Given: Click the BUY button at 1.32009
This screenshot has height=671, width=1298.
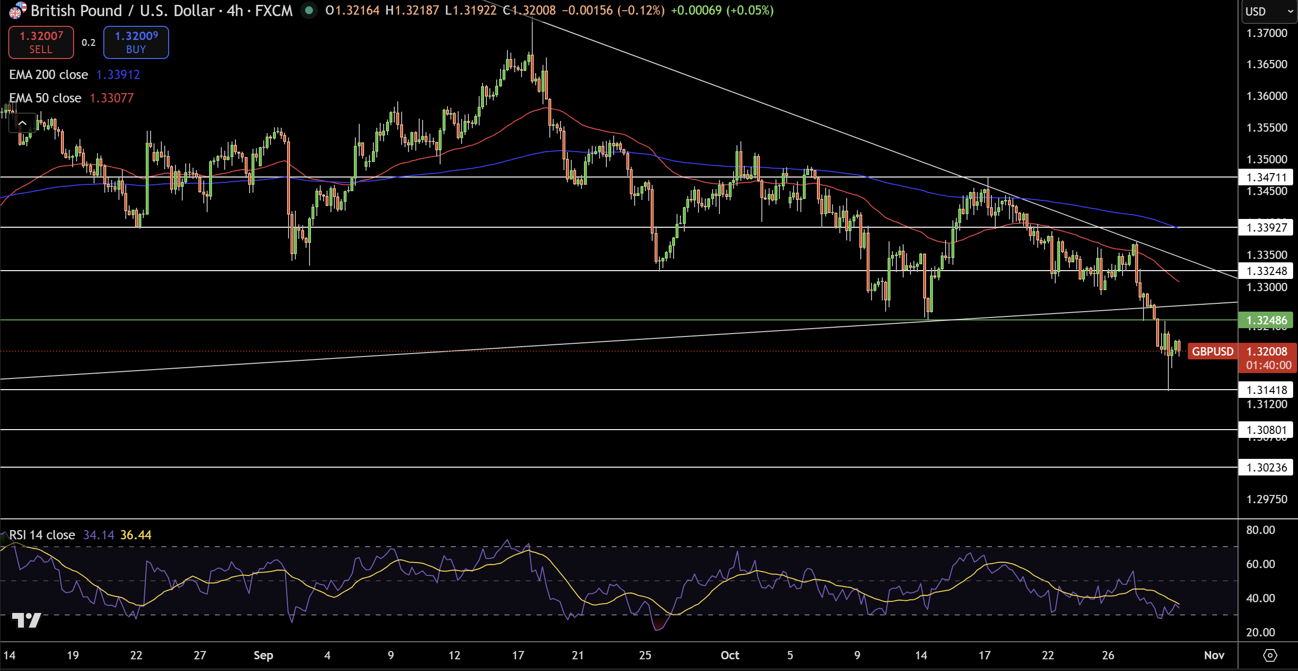Looking at the screenshot, I should pyautogui.click(x=136, y=42).
